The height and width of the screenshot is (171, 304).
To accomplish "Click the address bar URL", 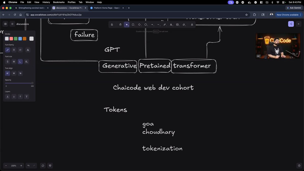I will pos(56,15).
